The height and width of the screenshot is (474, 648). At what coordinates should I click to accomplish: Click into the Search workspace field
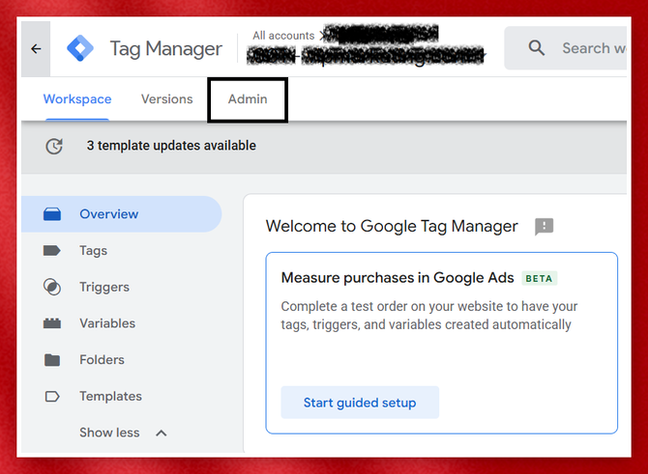coord(566,48)
